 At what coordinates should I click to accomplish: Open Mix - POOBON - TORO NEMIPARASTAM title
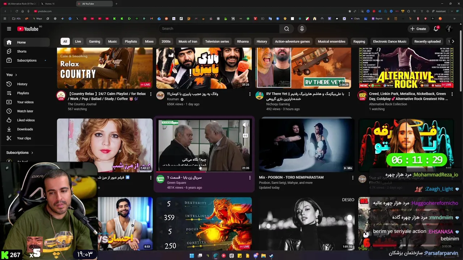(x=291, y=177)
